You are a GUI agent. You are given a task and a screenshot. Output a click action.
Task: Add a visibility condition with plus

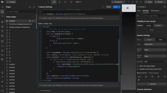point(165,26)
